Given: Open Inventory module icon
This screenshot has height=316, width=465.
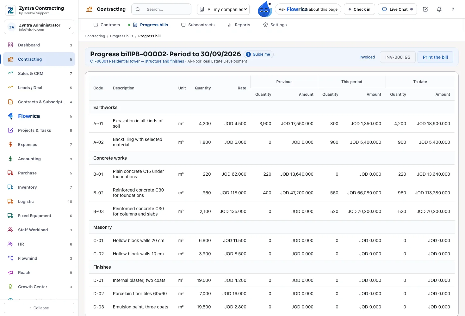Looking at the screenshot, I should pyautogui.click(x=10, y=187).
